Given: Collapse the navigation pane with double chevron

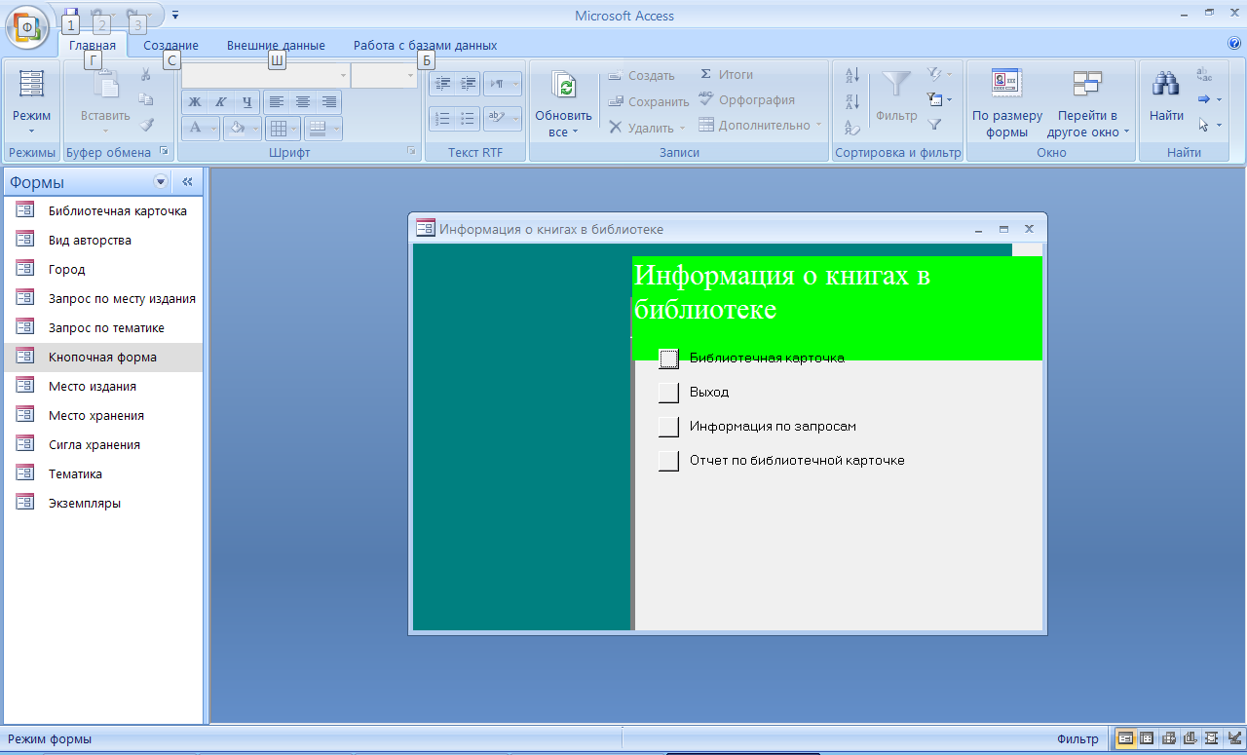Looking at the screenshot, I should [187, 182].
